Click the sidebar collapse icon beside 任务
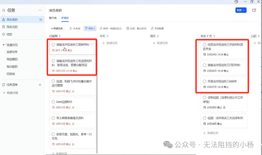This screenshot has width=262, height=155. (4, 10)
